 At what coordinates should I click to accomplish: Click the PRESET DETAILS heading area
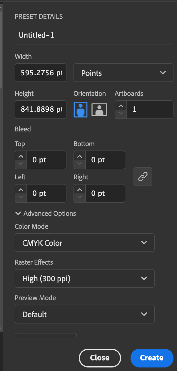[x=39, y=16]
